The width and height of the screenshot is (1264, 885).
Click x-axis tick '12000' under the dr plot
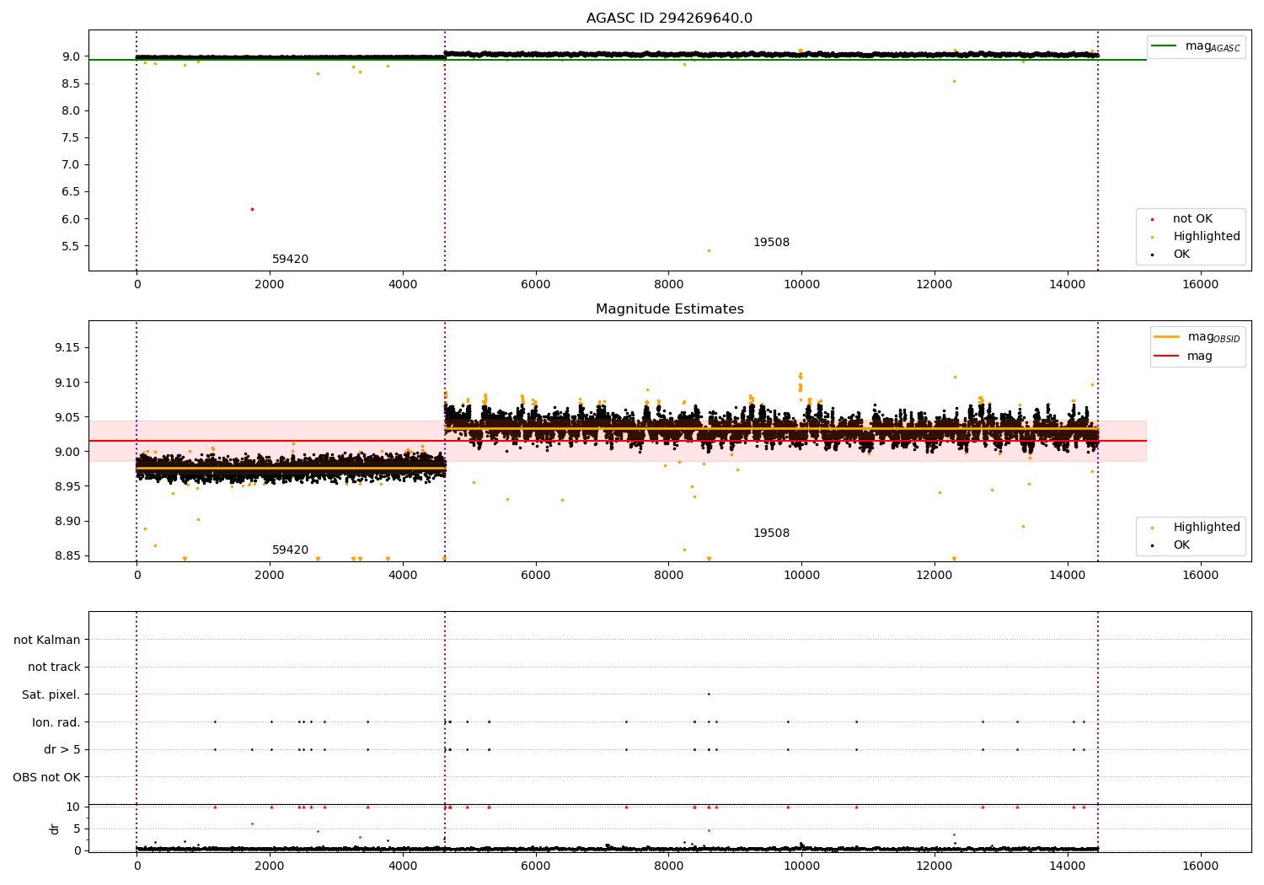pos(935,865)
